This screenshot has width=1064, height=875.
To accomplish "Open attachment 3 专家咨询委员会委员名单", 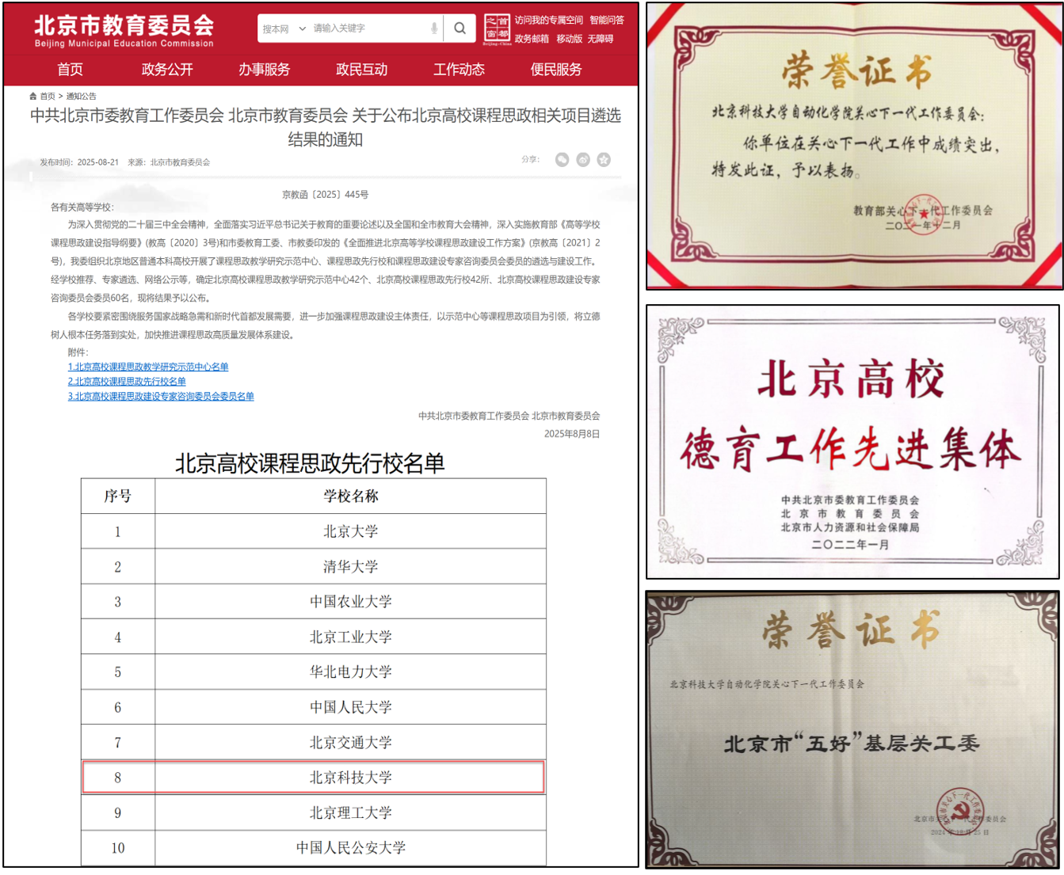I will pos(161,396).
